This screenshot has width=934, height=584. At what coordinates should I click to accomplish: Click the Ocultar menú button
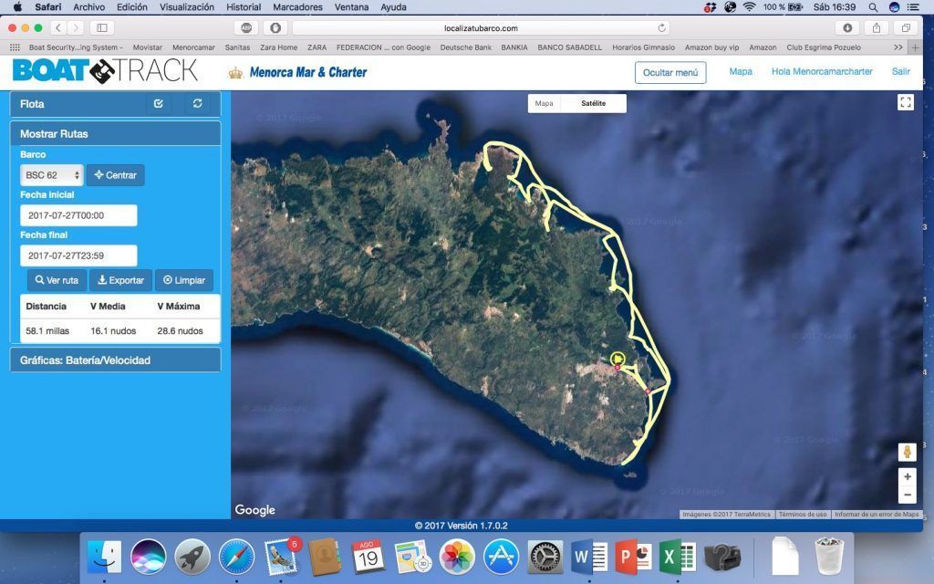point(670,73)
